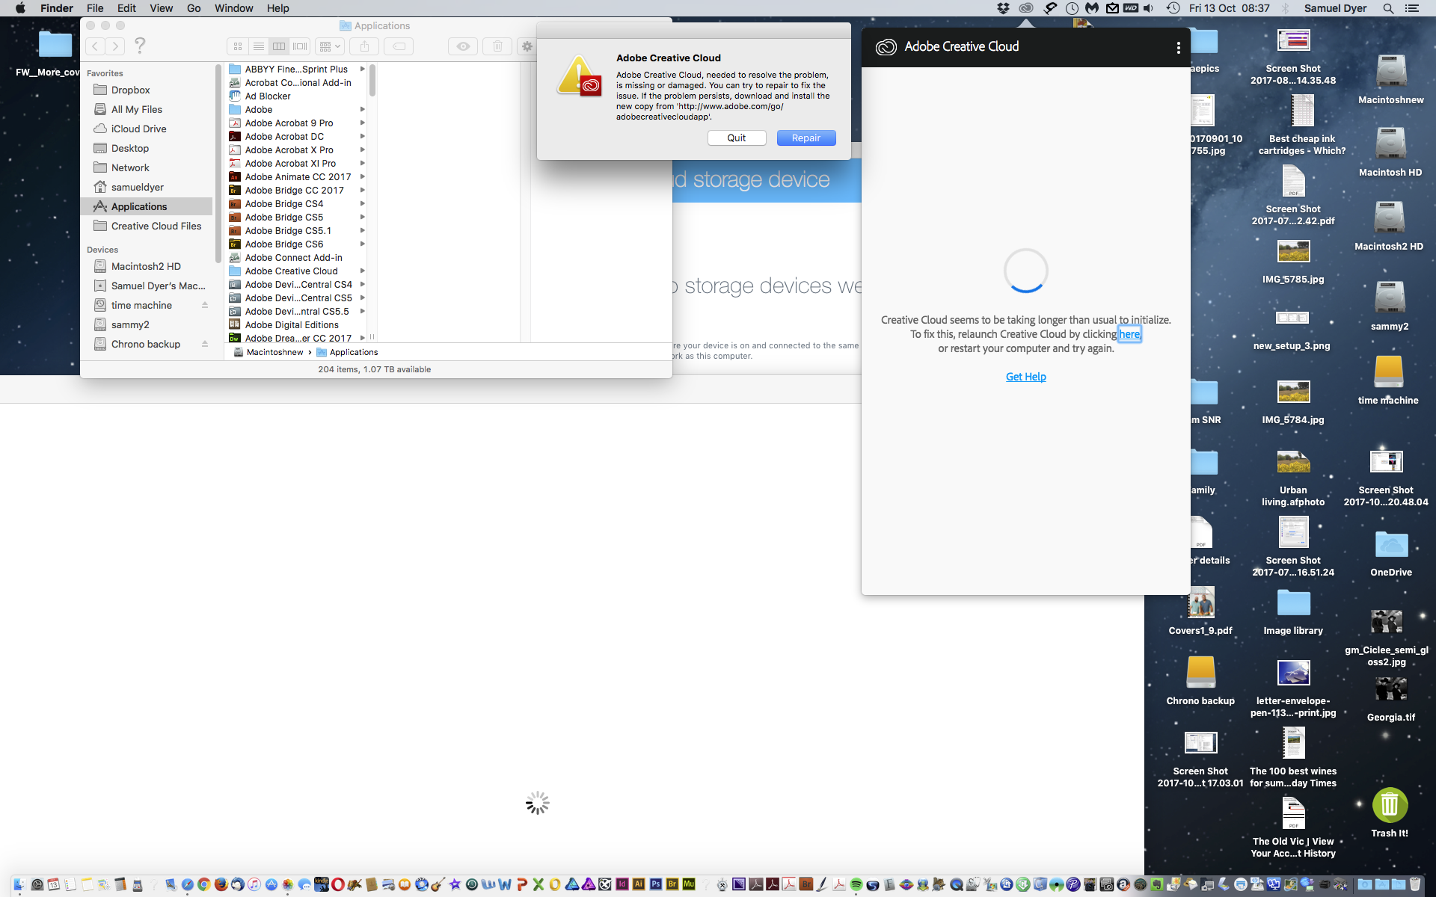The image size is (1436, 897).
Task: Open the Creative Cloud panel's three-dot menu
Action: [1179, 47]
